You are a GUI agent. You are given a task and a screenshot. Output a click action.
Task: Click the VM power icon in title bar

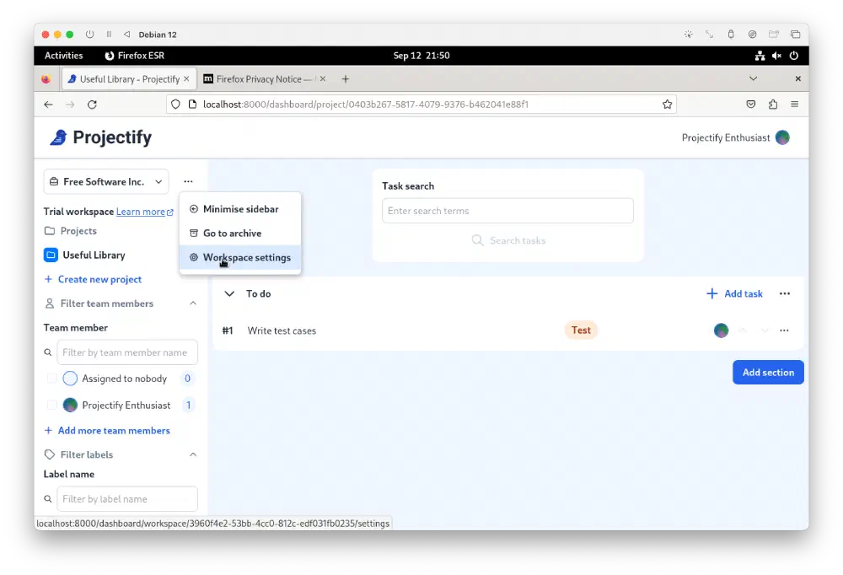point(90,35)
